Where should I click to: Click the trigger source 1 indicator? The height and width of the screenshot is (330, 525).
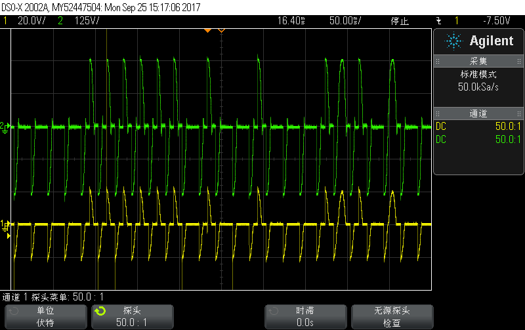(x=457, y=21)
